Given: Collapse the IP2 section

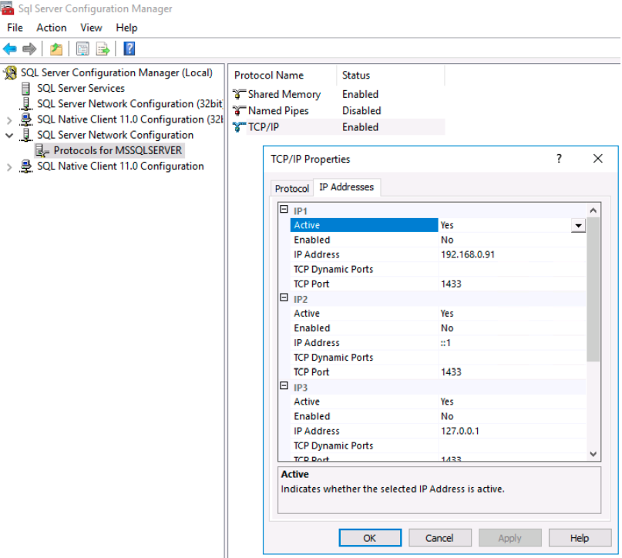Looking at the screenshot, I should click(x=284, y=297).
